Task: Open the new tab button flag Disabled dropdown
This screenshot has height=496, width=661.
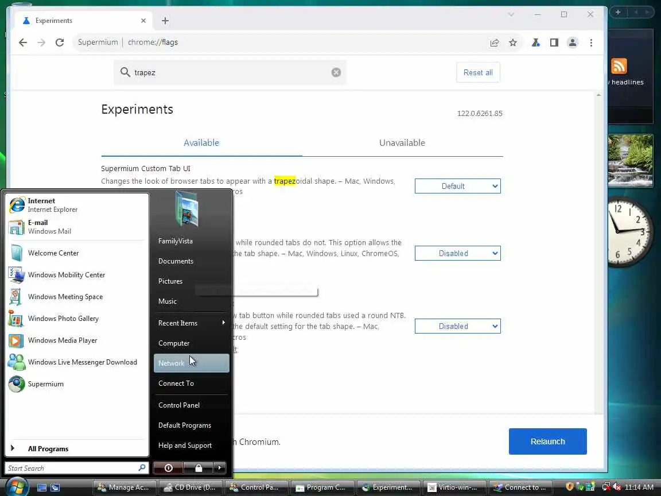Action: pos(458,326)
